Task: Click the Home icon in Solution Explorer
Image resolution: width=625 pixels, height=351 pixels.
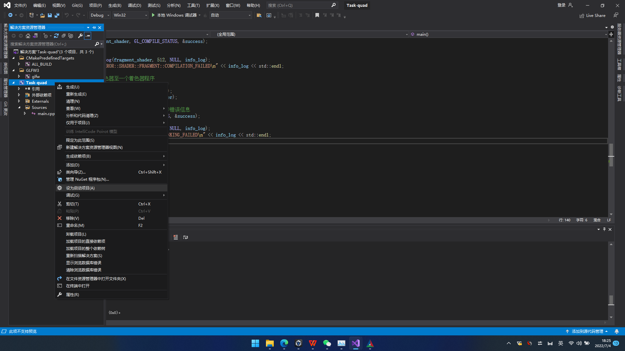Action: coord(28,36)
